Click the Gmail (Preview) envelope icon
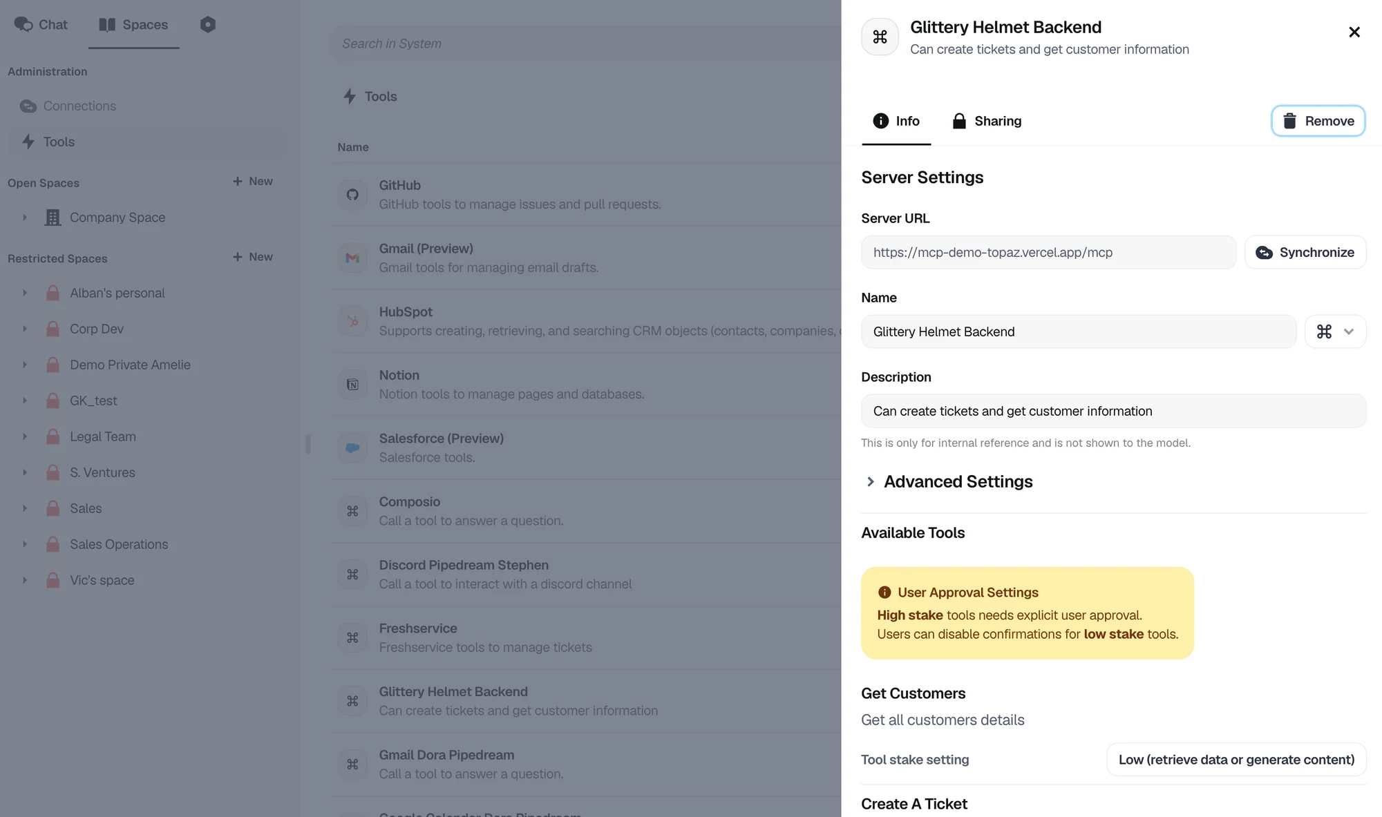Screen dimensions: 1382x817 [352, 258]
